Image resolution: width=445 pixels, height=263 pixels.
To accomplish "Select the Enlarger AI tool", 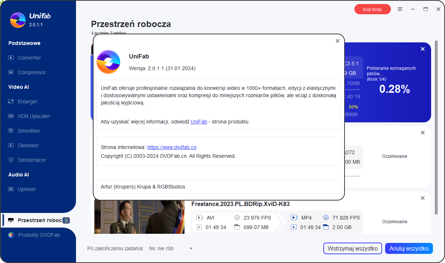I will (x=28, y=102).
